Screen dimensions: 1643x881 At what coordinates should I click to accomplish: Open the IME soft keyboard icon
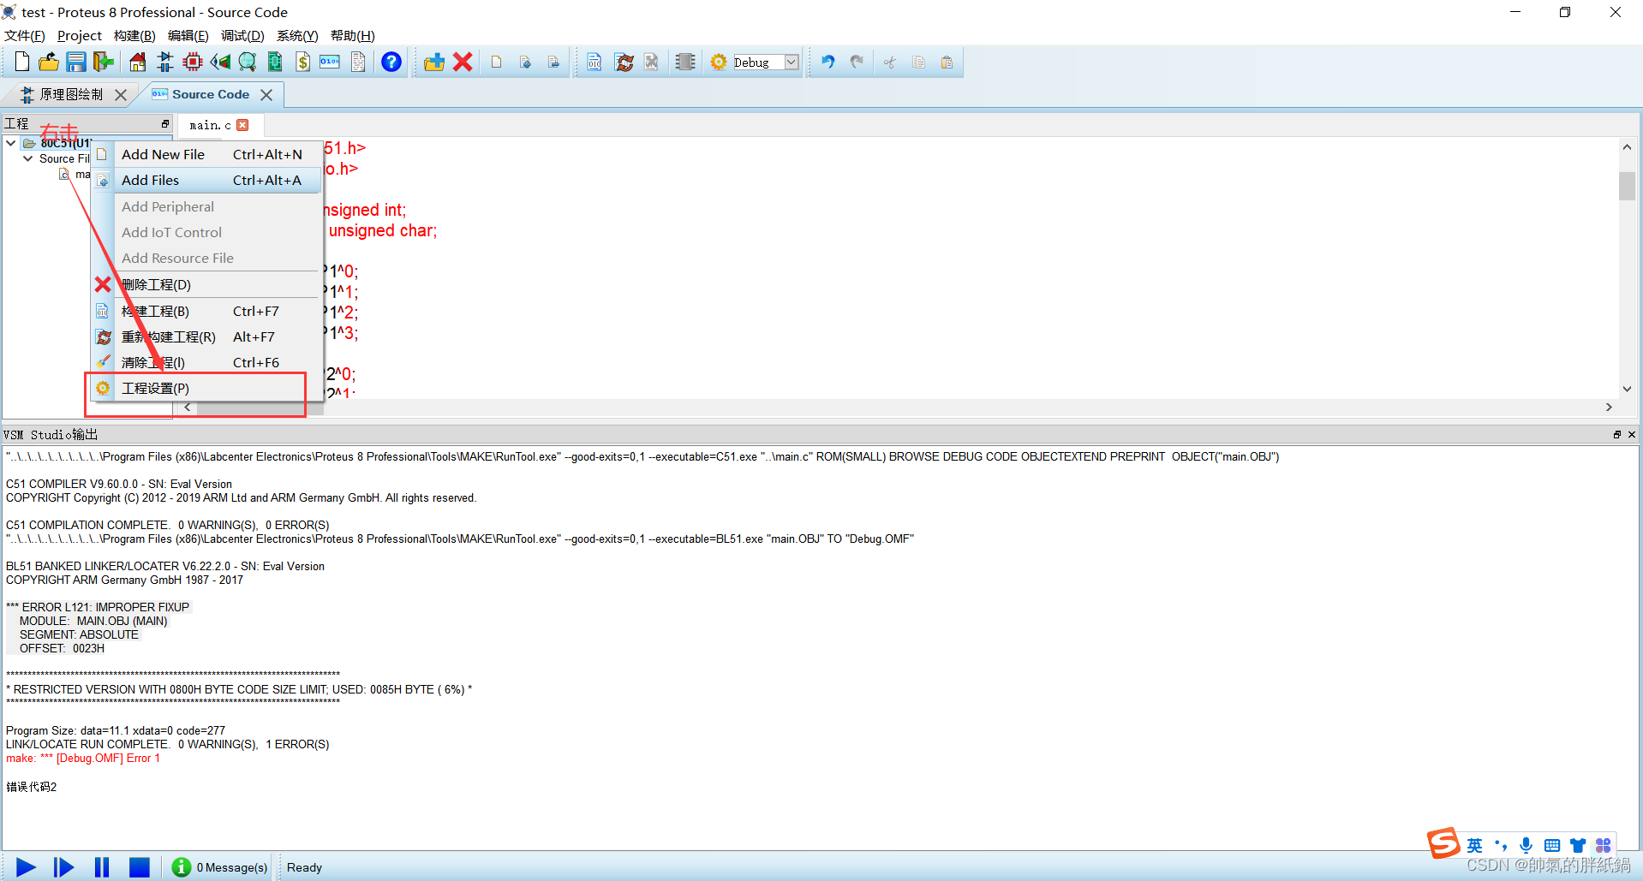coord(1551,846)
